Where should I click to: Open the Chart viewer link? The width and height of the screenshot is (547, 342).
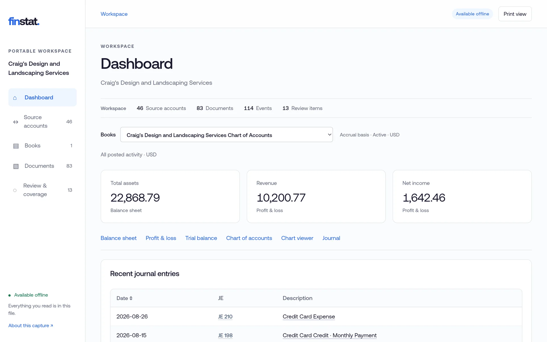pos(297,238)
